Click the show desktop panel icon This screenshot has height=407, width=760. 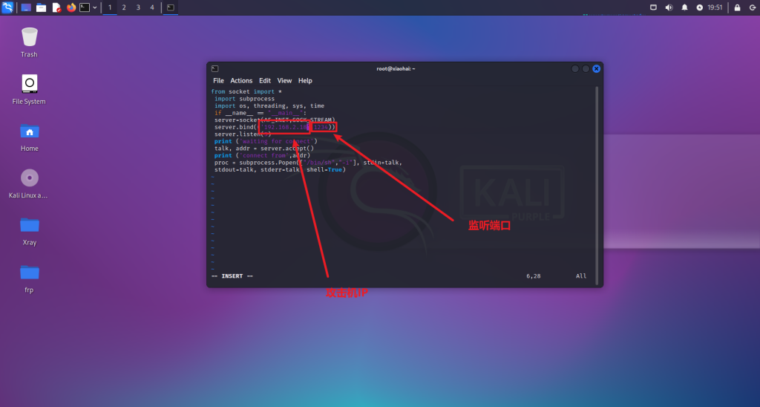coord(26,7)
